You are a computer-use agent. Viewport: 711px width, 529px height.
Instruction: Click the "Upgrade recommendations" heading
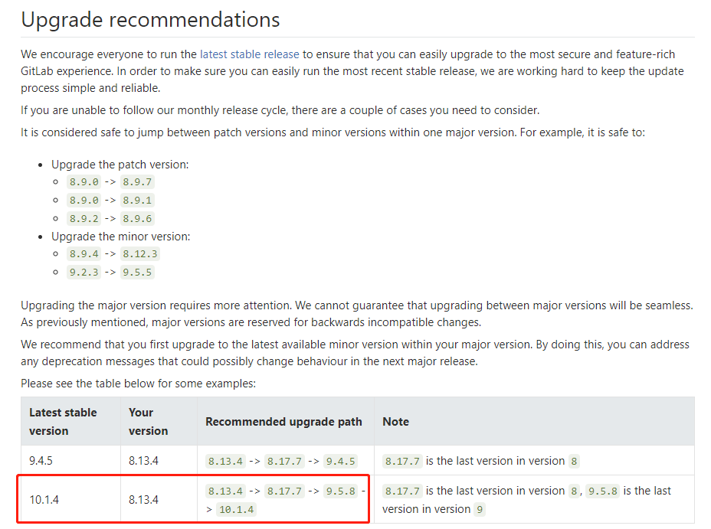[150, 19]
